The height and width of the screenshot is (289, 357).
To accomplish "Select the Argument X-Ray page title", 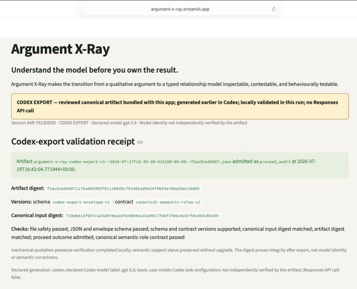I will click(x=60, y=49).
